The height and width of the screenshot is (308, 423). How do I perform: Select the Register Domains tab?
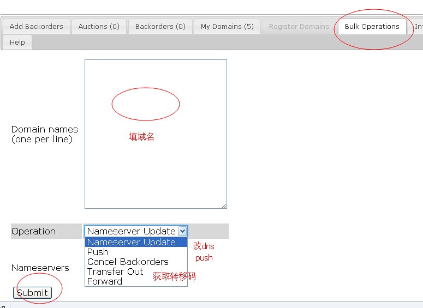(x=299, y=26)
